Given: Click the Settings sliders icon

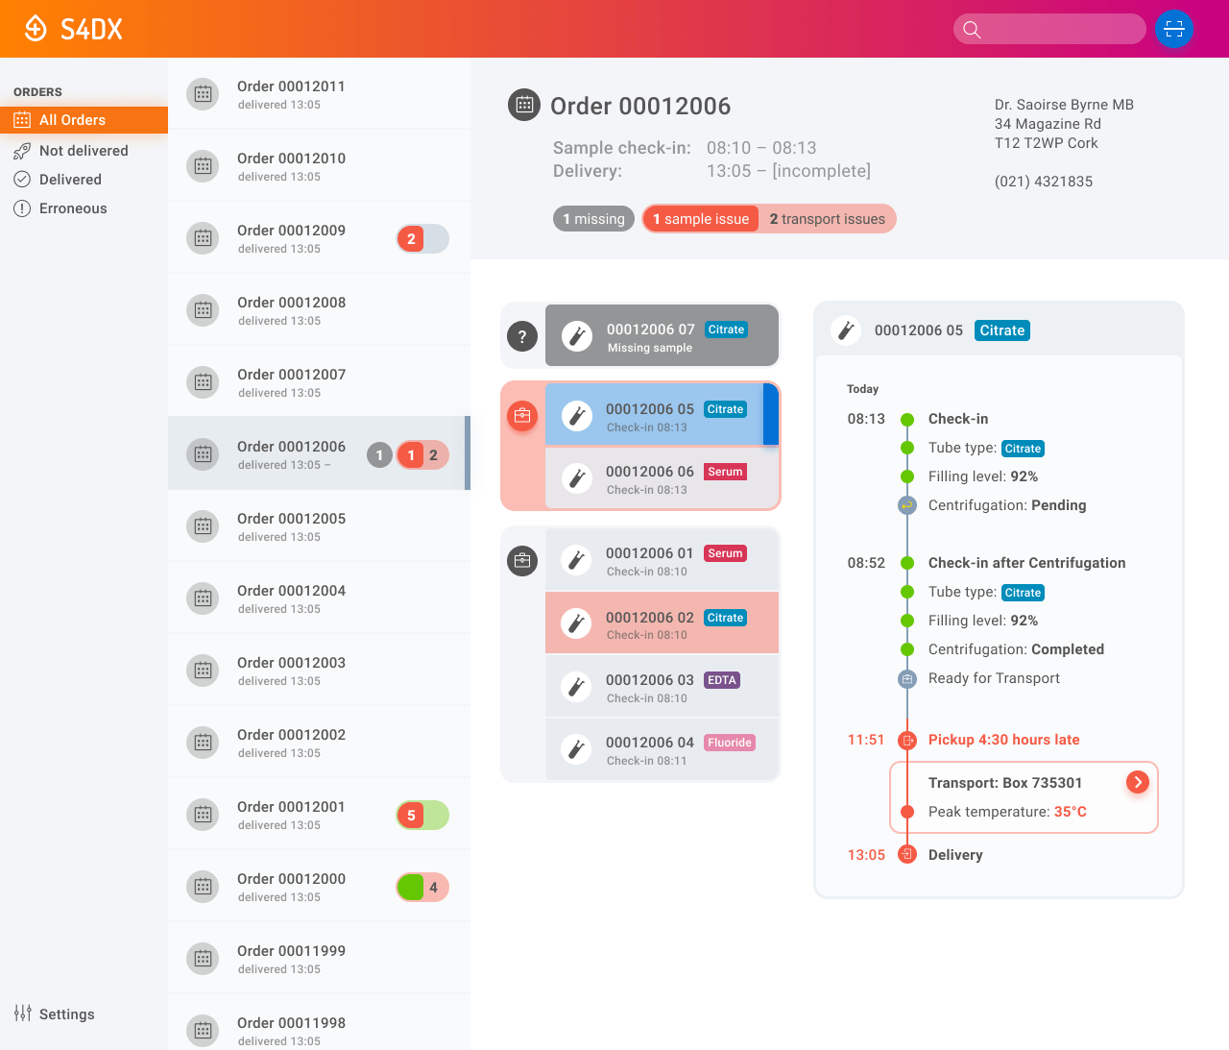Looking at the screenshot, I should pyautogui.click(x=23, y=1013).
